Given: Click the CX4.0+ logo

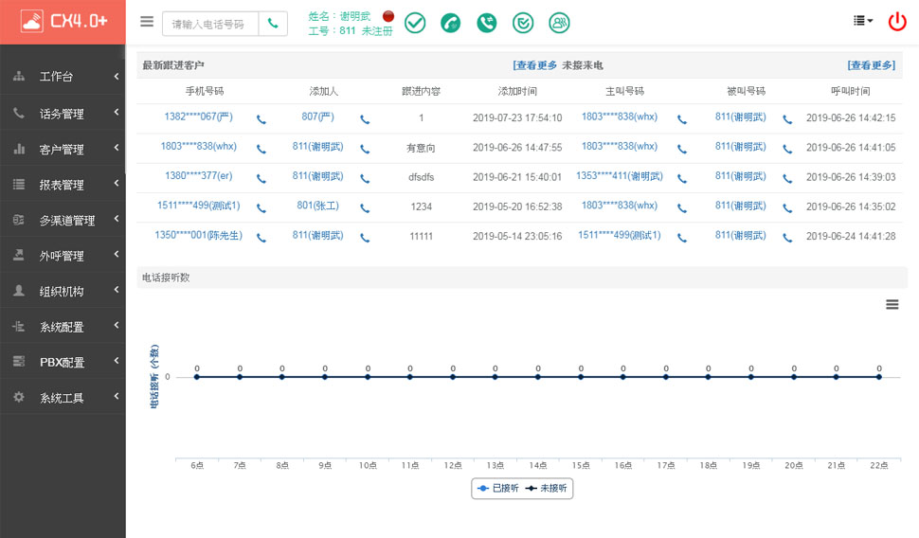Looking at the screenshot, I should [63, 22].
